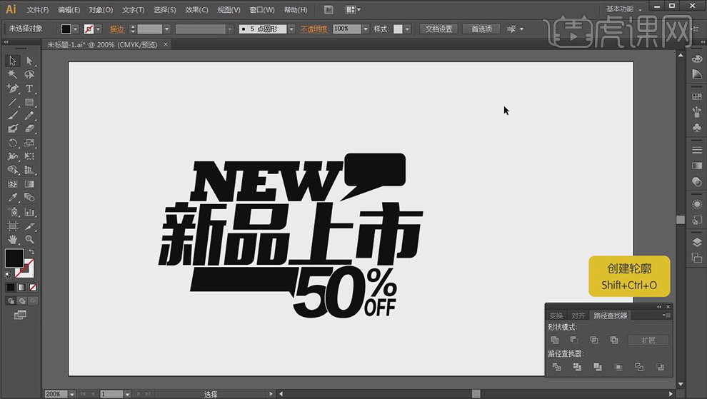The image size is (707, 399).
Task: Click the 首选项 button
Action: tap(481, 29)
